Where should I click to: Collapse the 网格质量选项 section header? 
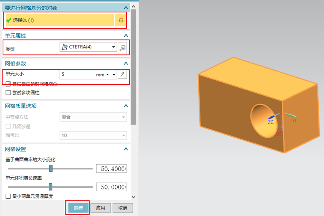point(126,106)
